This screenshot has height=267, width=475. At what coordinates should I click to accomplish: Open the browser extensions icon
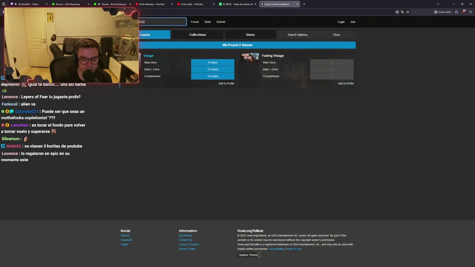click(x=456, y=12)
